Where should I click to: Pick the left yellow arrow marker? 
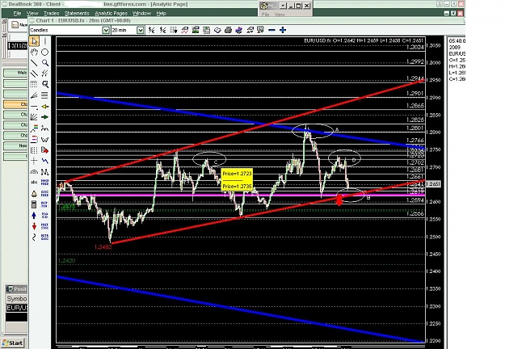coord(45,107)
